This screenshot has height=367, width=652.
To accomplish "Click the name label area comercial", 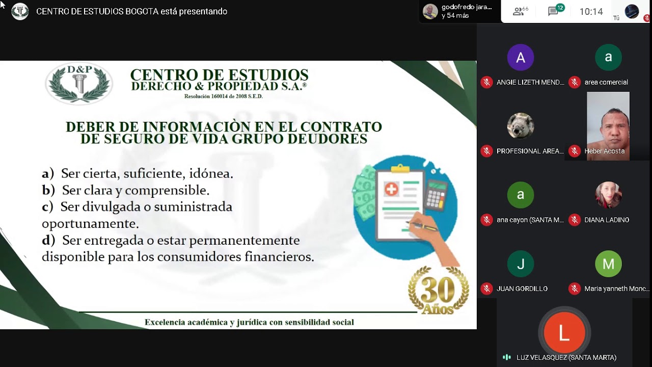I will 606,82.
